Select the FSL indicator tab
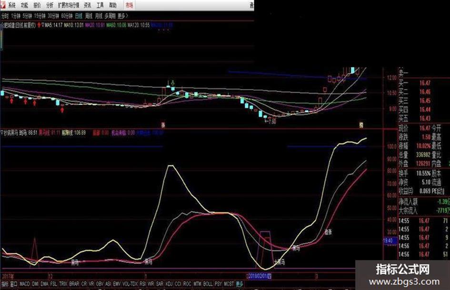The image size is (450, 290). tap(54, 284)
